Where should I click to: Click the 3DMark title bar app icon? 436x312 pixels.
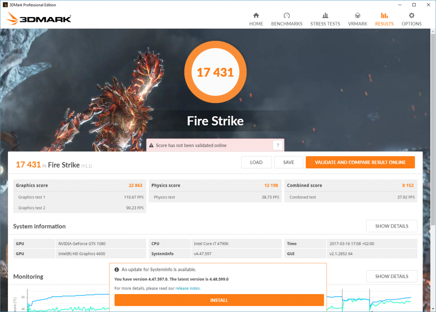tap(5, 5)
